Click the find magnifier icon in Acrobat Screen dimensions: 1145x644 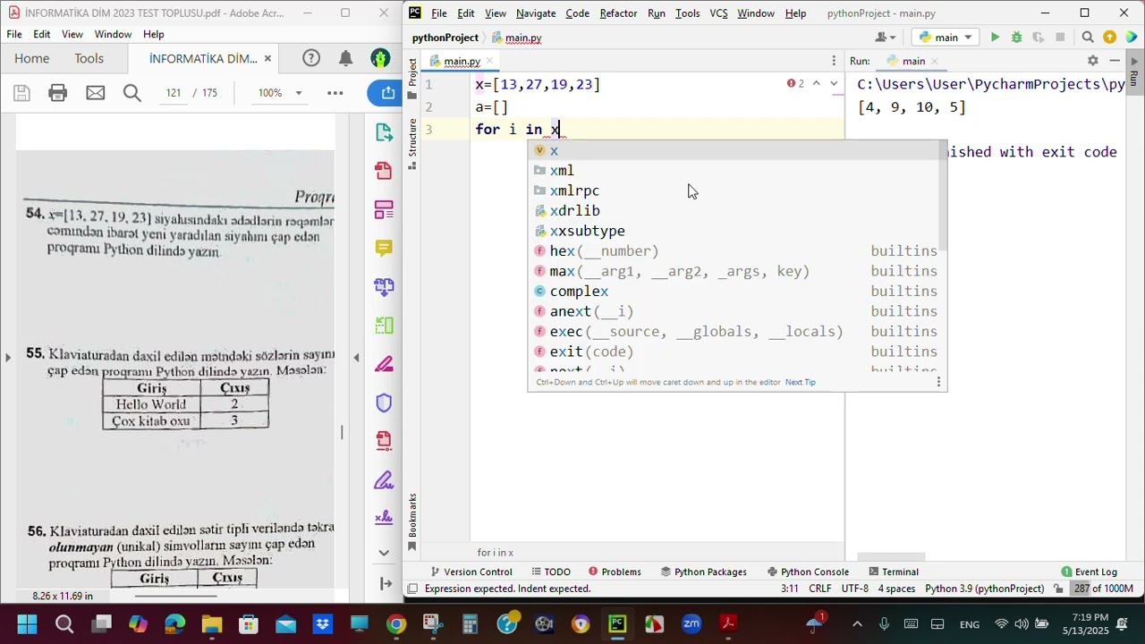click(132, 93)
